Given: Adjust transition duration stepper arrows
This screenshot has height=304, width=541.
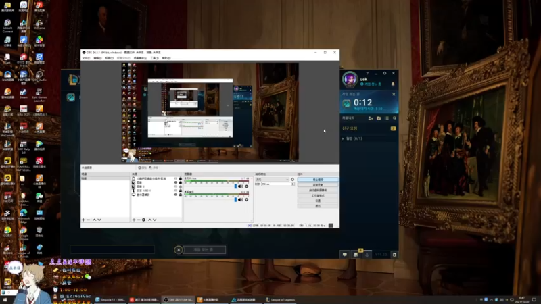Looking at the screenshot, I should coord(293,184).
